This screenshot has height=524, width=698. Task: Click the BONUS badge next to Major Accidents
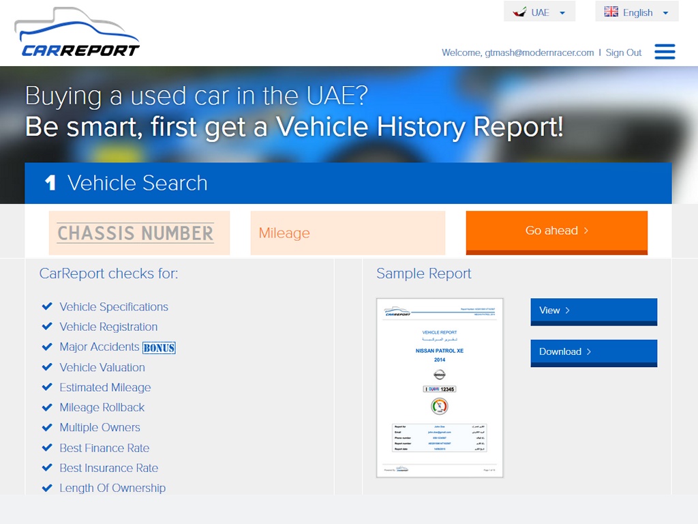161,347
